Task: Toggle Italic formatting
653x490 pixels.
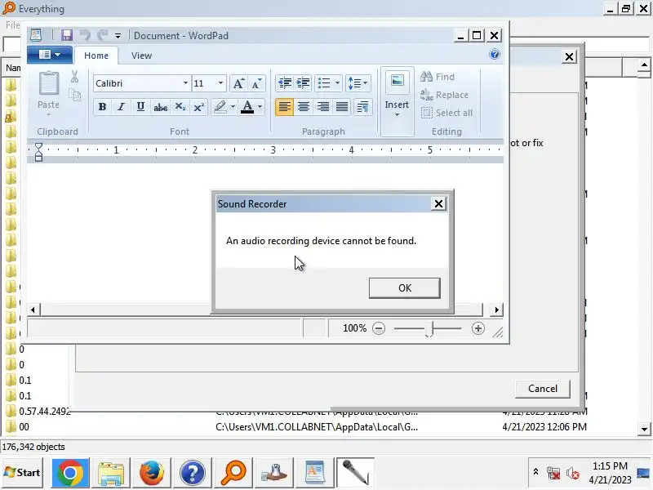Action: click(x=121, y=107)
